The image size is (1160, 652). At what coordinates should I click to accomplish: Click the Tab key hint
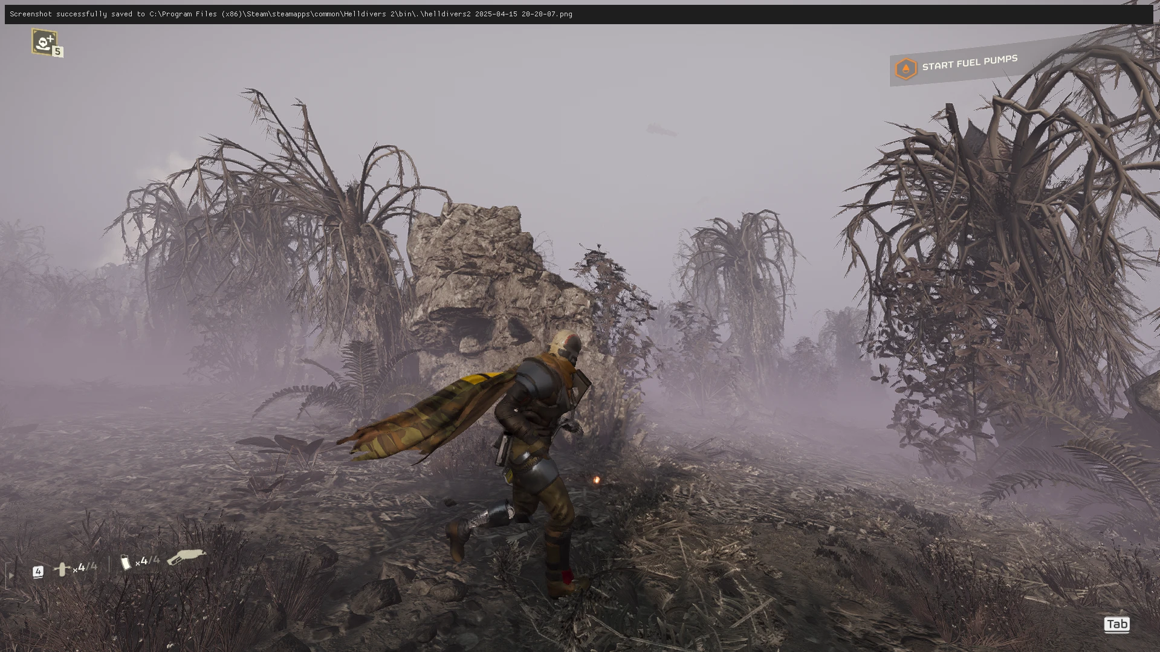[x=1116, y=624]
